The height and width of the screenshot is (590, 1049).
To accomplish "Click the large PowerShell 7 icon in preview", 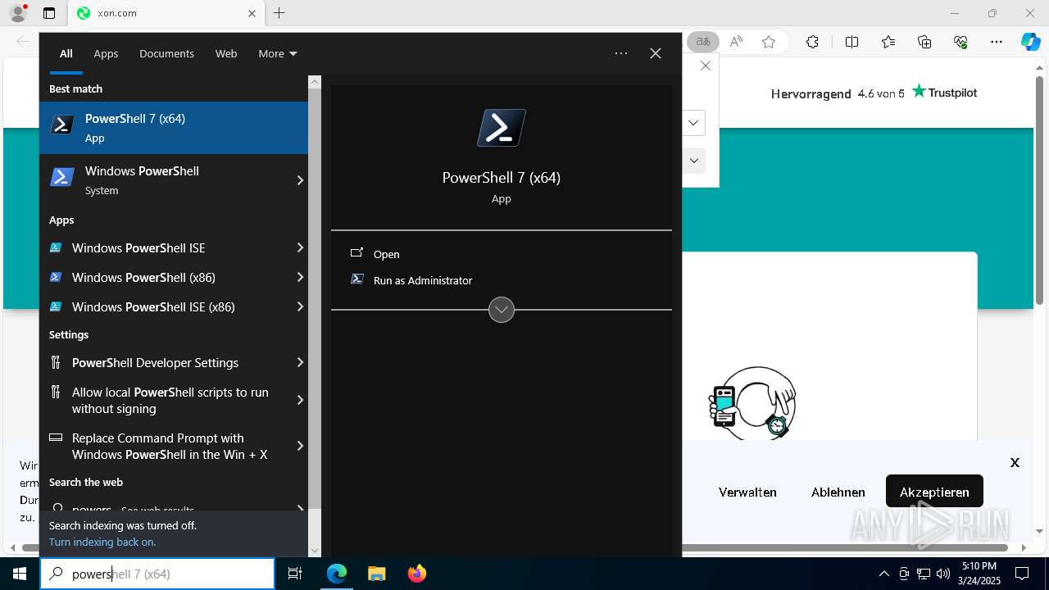I will tap(502, 128).
